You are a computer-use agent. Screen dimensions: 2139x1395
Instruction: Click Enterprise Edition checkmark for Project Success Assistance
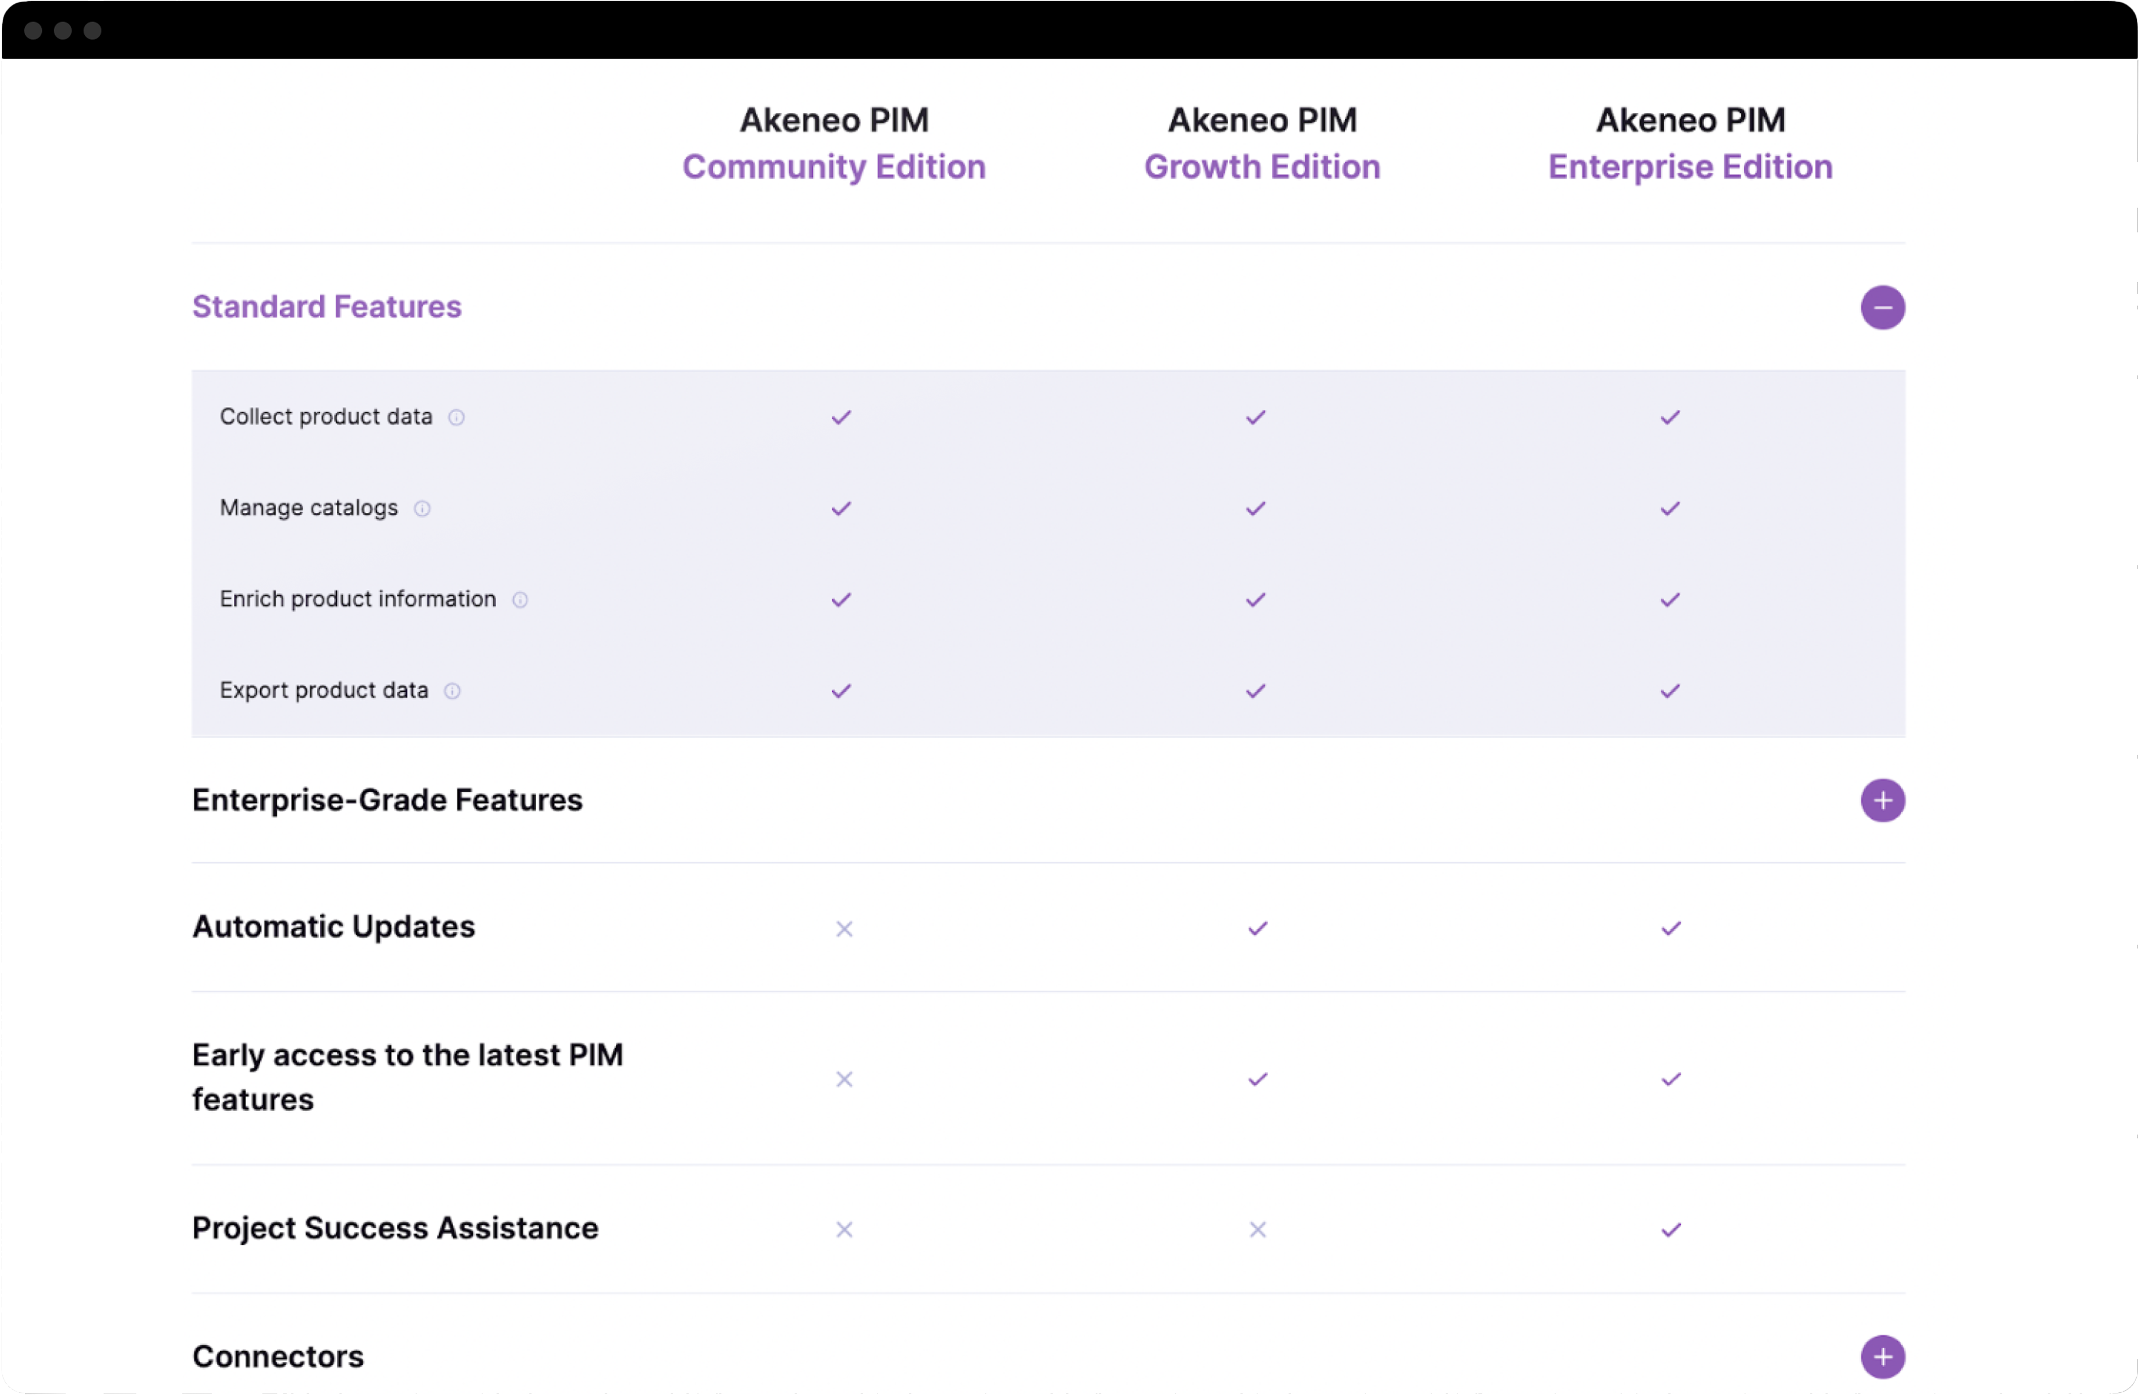click(1671, 1230)
